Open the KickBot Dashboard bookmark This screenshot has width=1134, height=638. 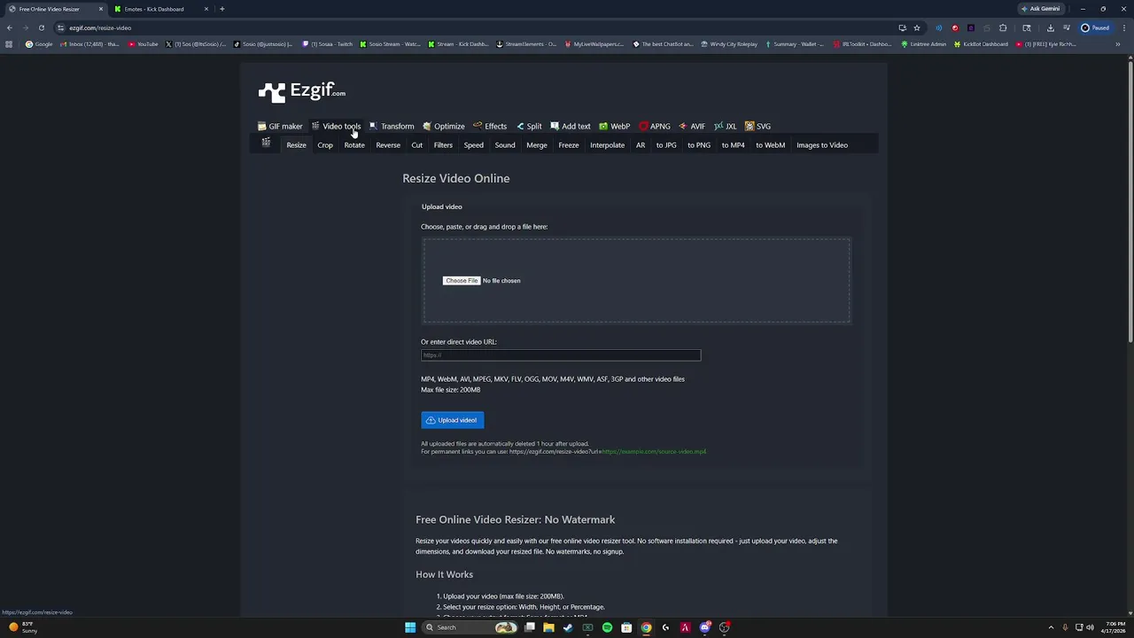(982, 44)
